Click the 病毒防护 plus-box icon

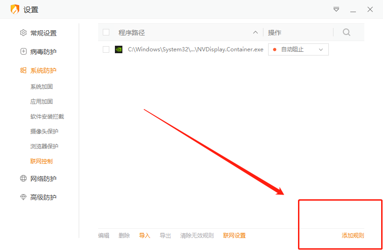(23, 51)
